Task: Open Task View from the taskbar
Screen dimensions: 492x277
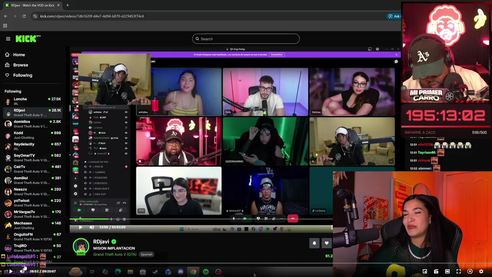Action: tap(92, 272)
